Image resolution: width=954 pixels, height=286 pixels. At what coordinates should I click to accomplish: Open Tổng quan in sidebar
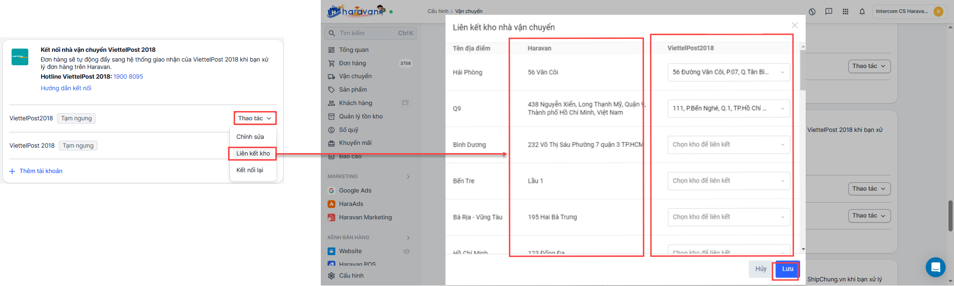354,50
